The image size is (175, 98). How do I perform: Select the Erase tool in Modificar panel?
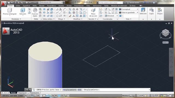pos(70,16)
